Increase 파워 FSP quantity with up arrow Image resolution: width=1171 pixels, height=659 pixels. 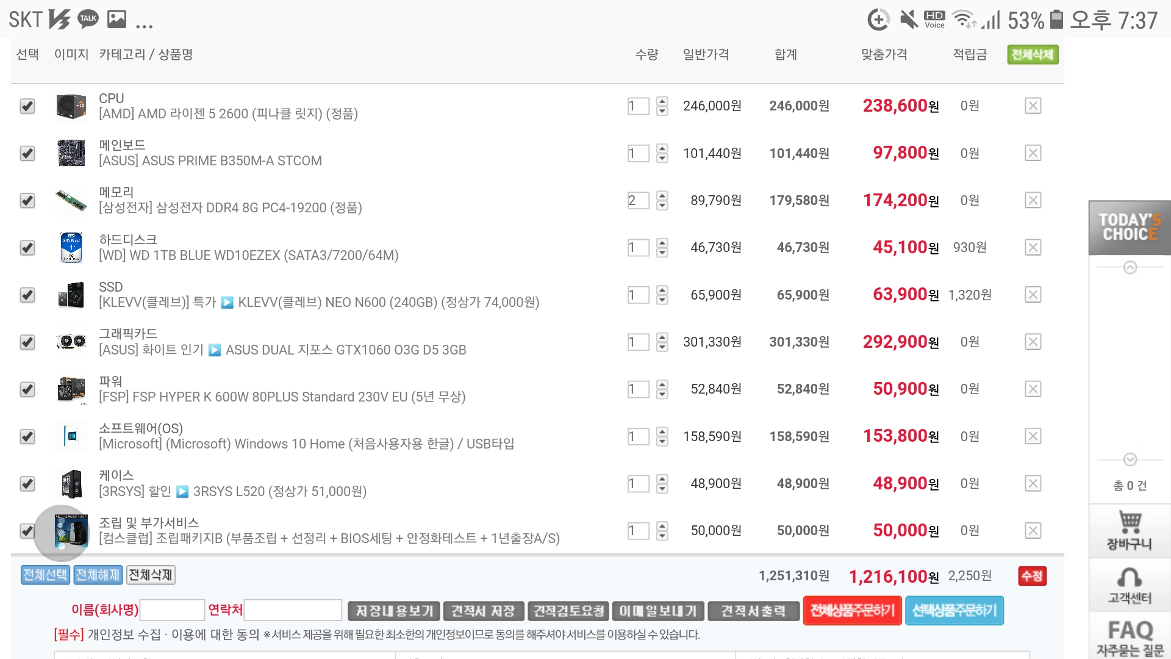tap(662, 384)
